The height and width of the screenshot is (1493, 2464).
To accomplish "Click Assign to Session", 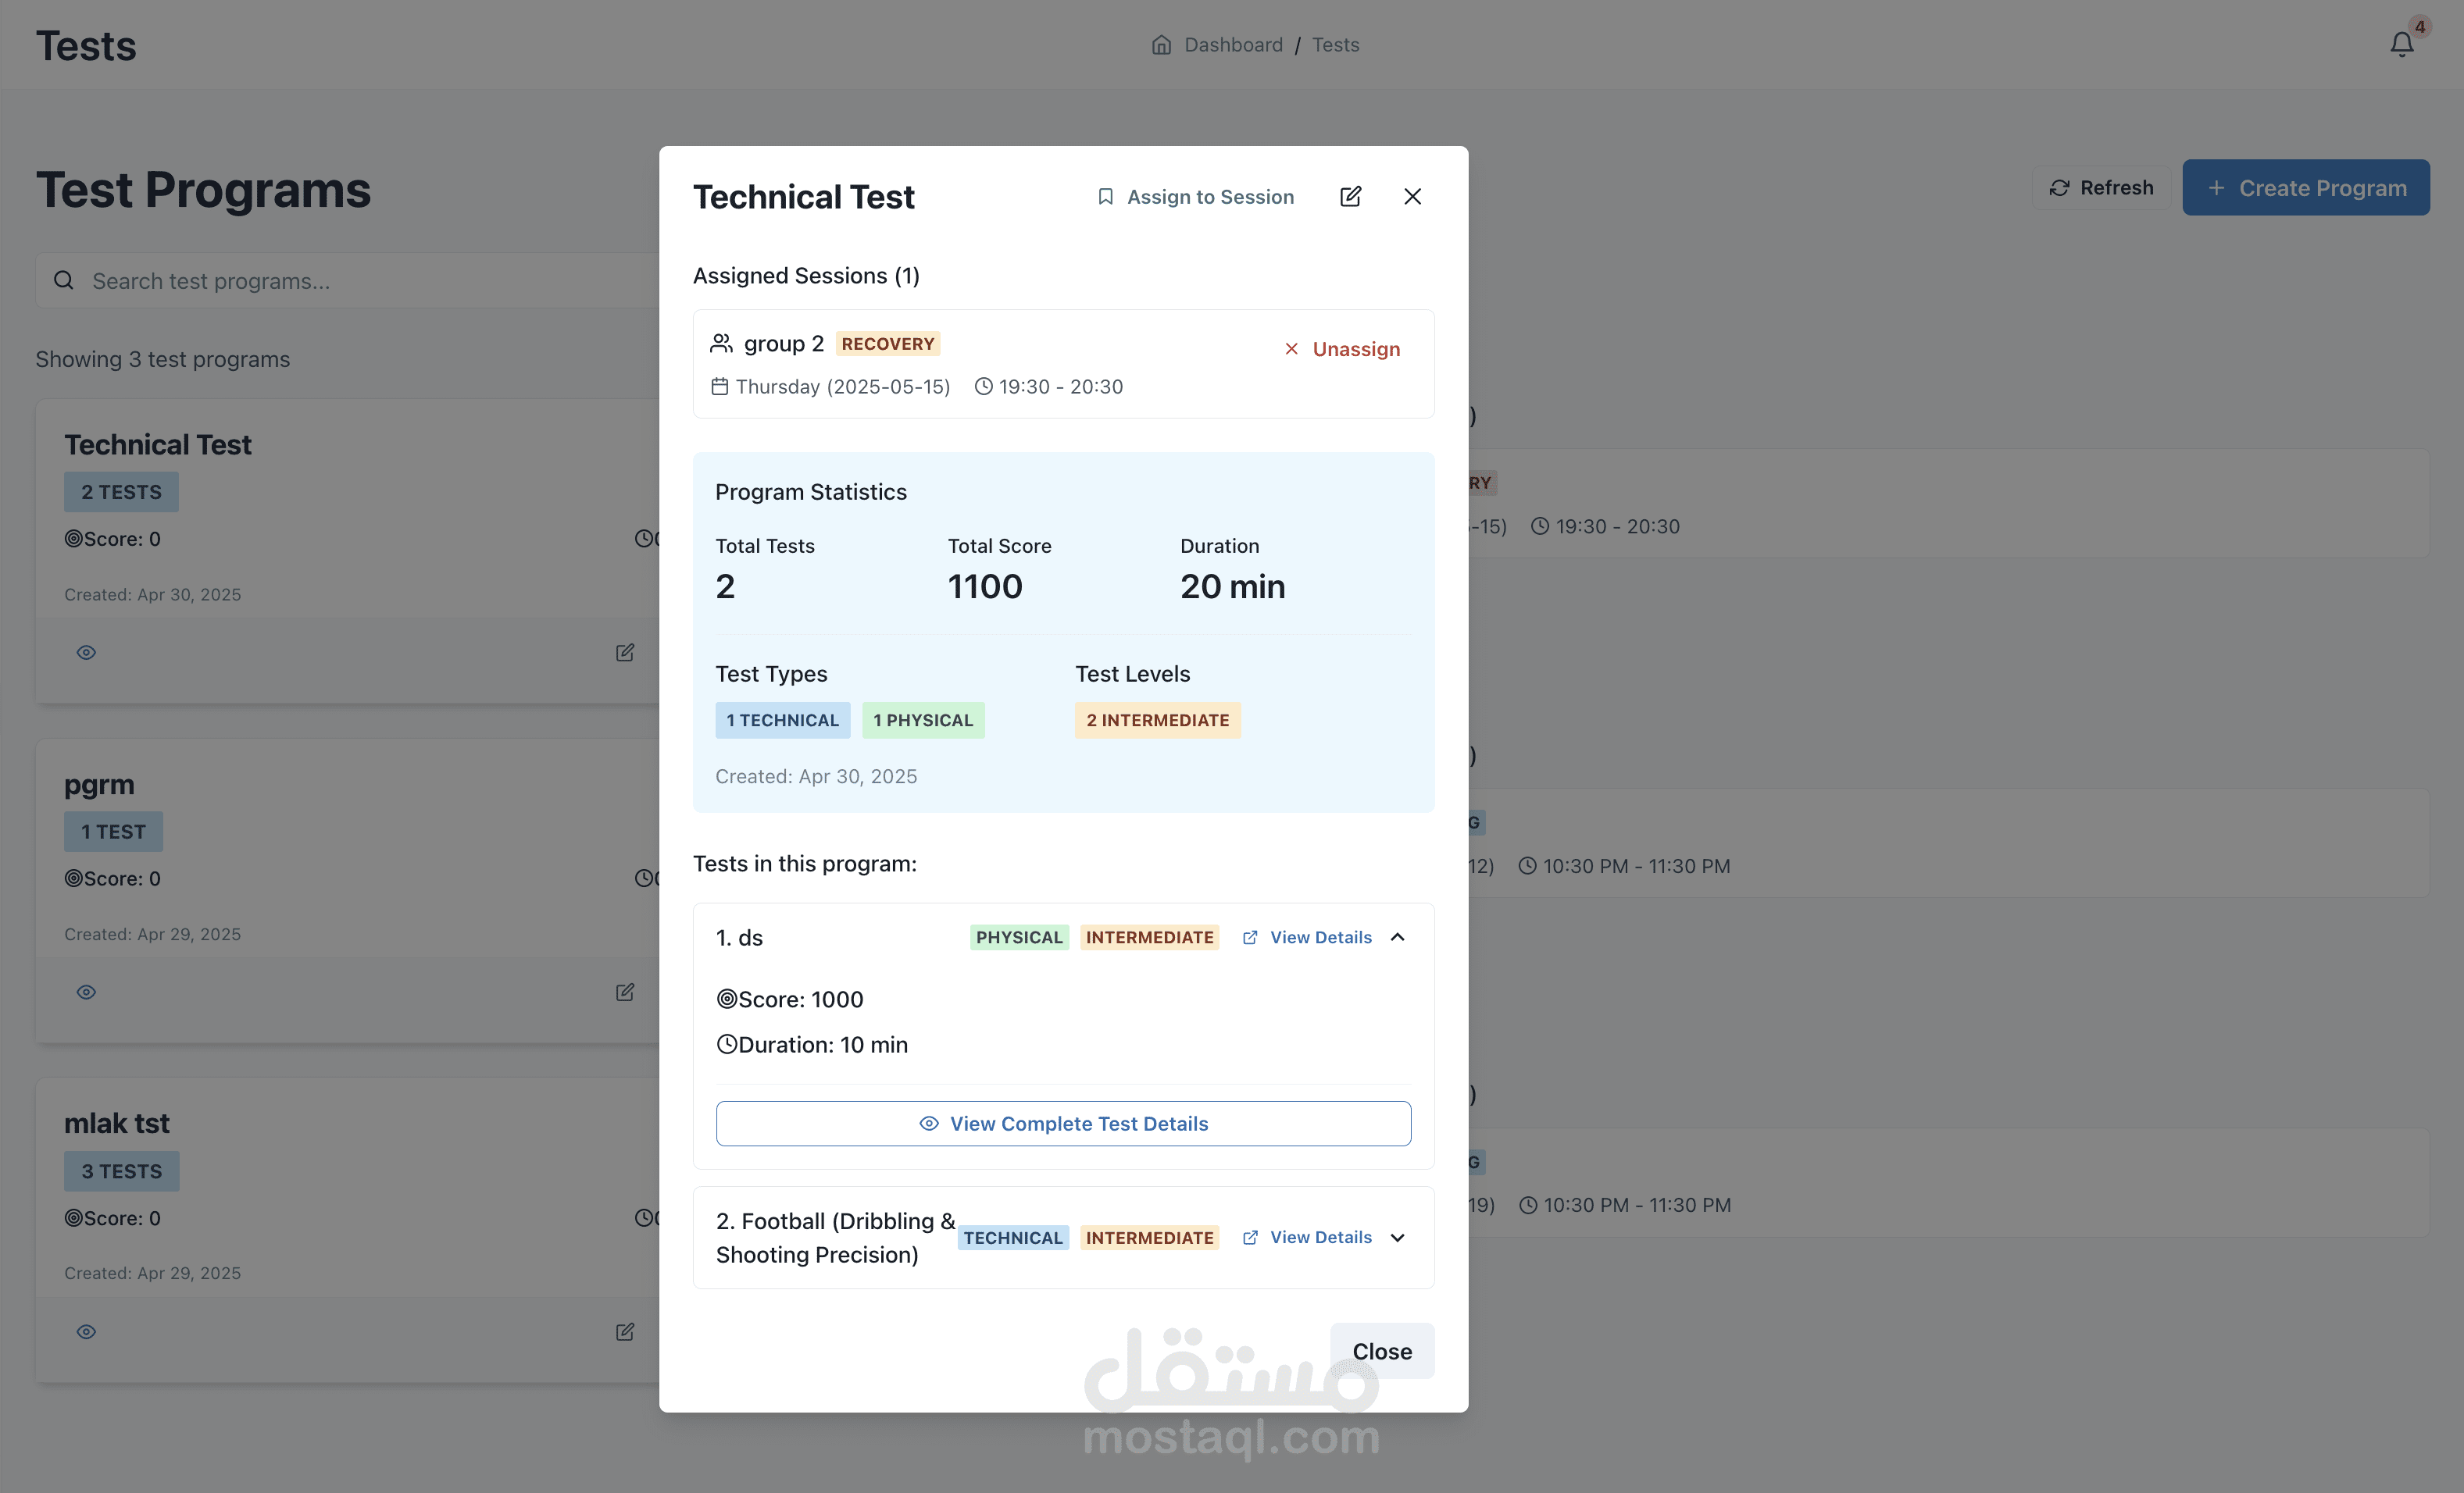I will click(x=1195, y=197).
